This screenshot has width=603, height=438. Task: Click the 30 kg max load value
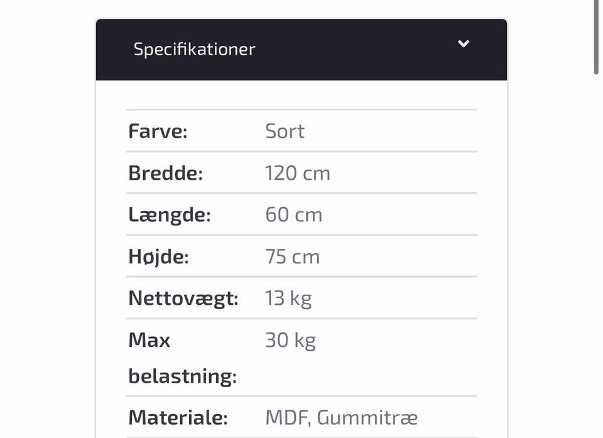click(290, 341)
